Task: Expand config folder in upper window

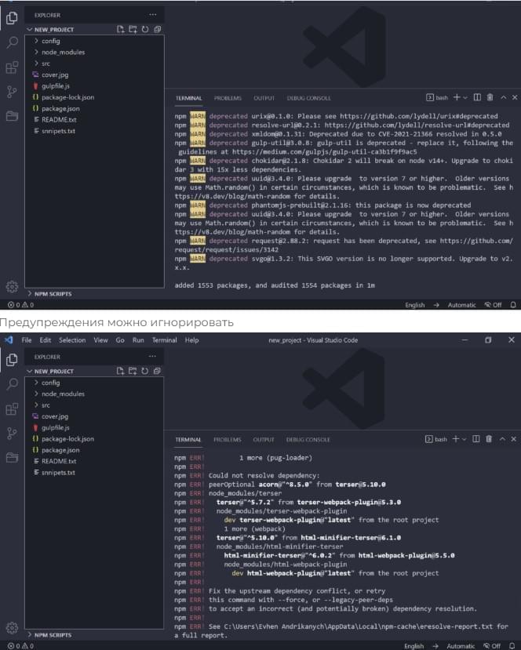Action: tap(94, 41)
